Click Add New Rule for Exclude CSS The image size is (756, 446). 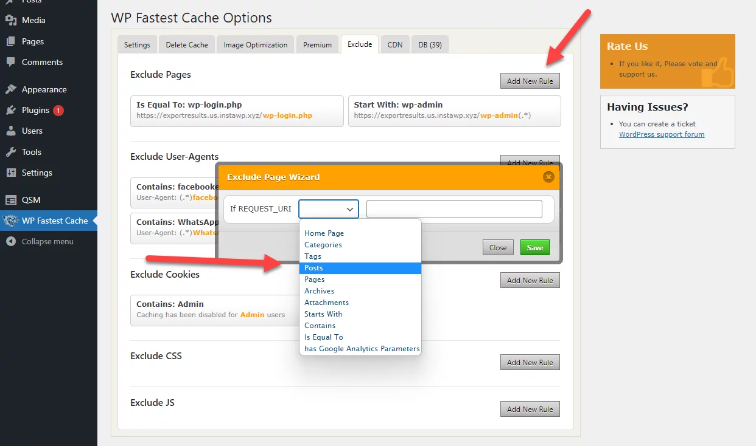(x=530, y=362)
